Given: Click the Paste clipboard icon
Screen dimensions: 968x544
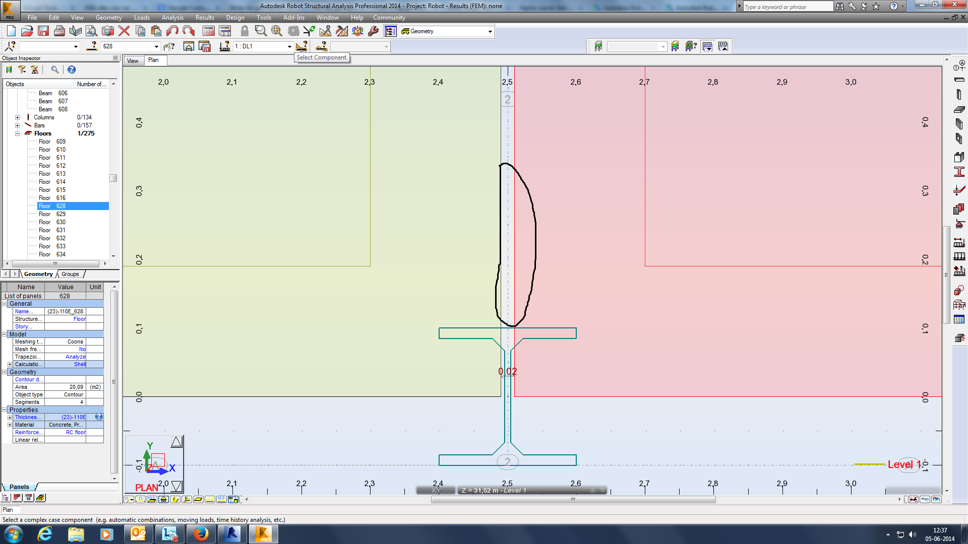Looking at the screenshot, I should pos(156,31).
